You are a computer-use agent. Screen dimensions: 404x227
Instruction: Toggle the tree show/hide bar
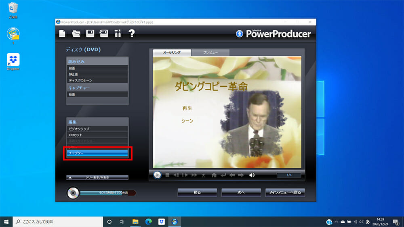pyautogui.click(x=97, y=177)
